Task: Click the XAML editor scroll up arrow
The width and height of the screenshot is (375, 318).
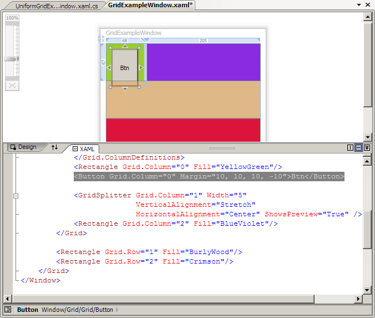Action: click(367, 161)
